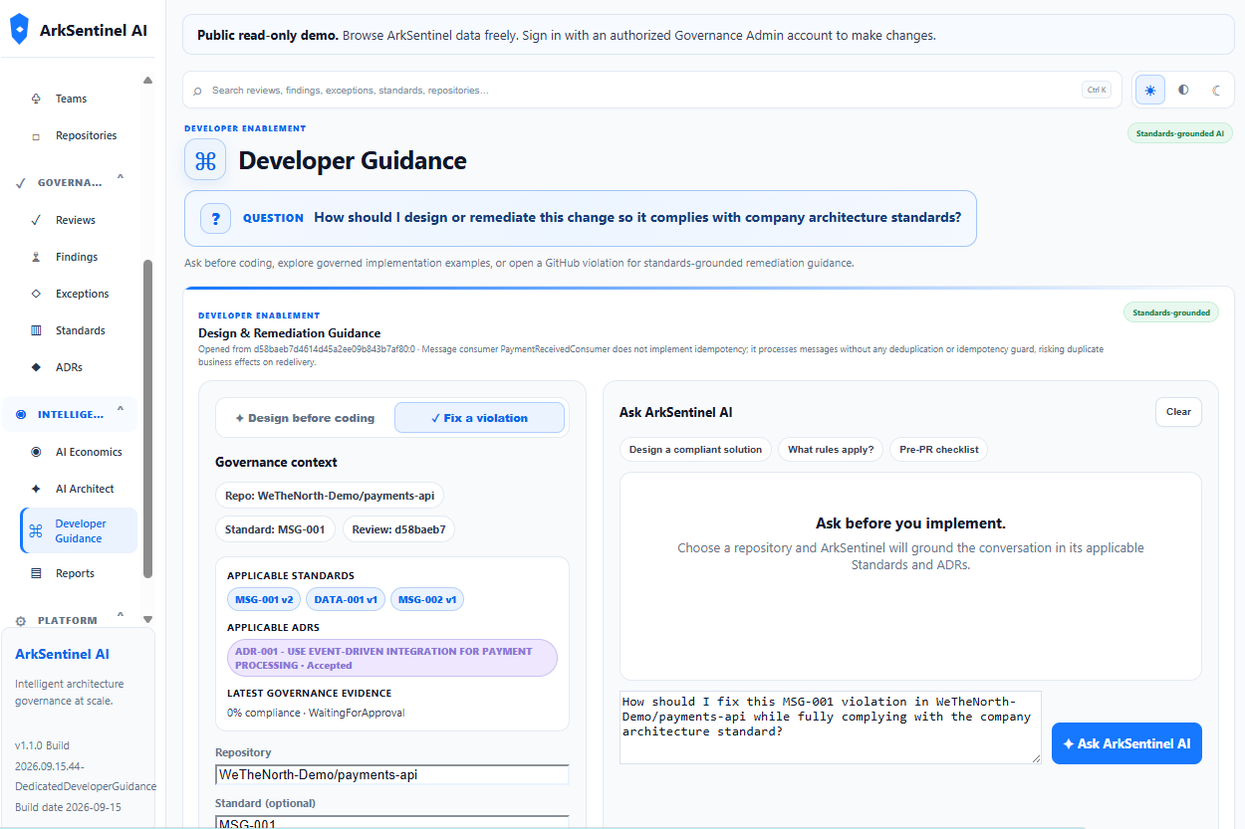Click the Teams sidebar icon

coord(36,99)
